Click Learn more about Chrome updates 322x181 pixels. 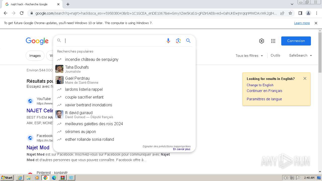[302, 23]
